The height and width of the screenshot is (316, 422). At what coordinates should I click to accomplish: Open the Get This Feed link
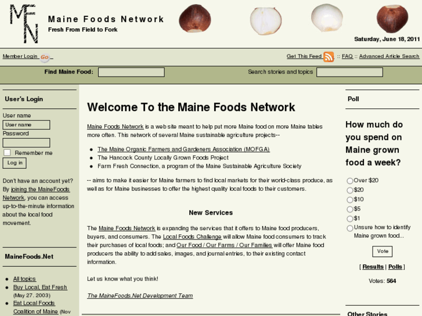click(x=304, y=56)
